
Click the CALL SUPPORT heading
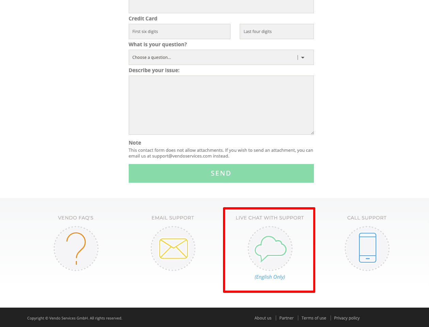(x=367, y=218)
